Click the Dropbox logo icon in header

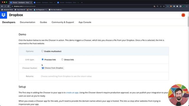(4, 15)
